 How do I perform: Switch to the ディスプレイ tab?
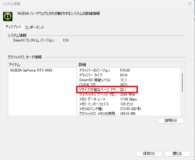coord(13,27)
